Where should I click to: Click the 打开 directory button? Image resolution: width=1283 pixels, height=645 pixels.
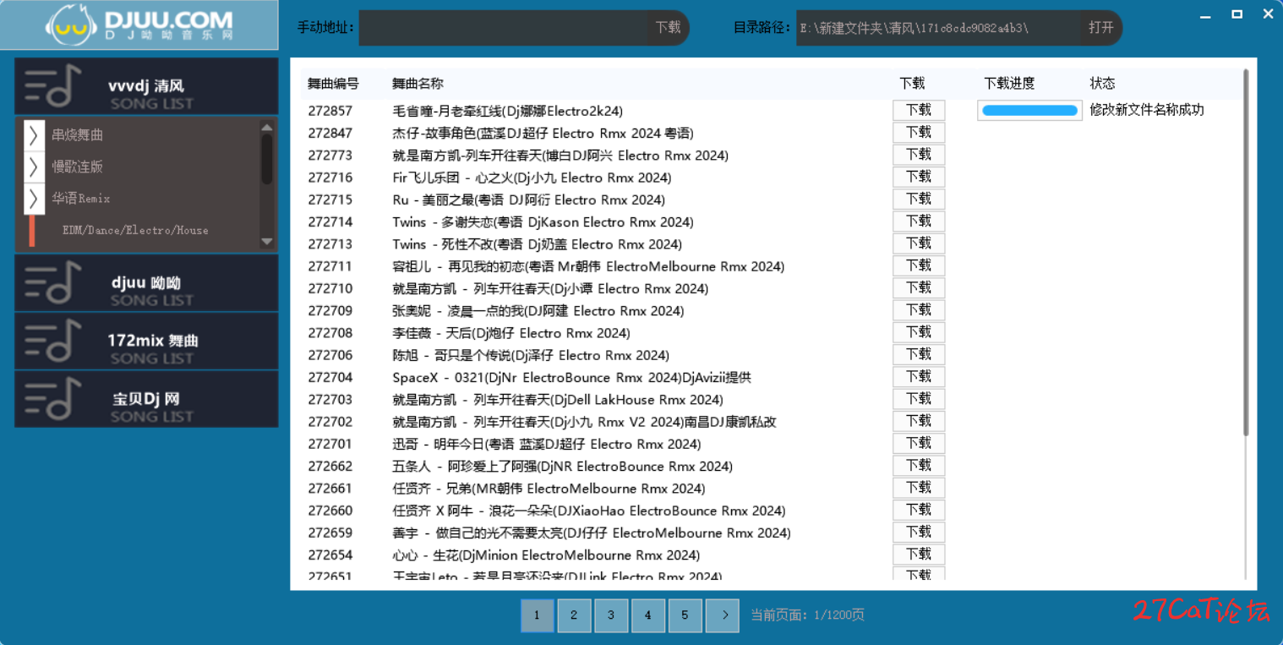click(x=1101, y=28)
